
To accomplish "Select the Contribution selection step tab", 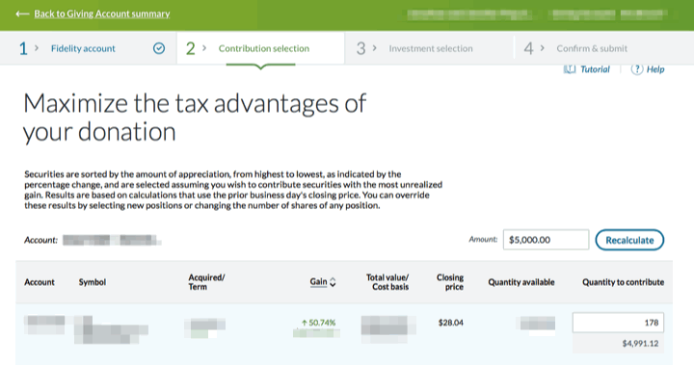I will [x=260, y=48].
